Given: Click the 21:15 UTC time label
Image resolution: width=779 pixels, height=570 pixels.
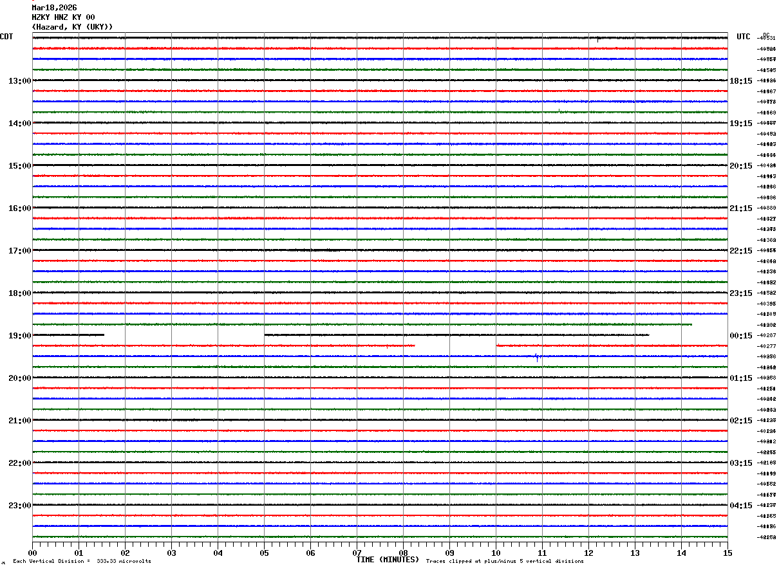Looking at the screenshot, I should (741, 208).
